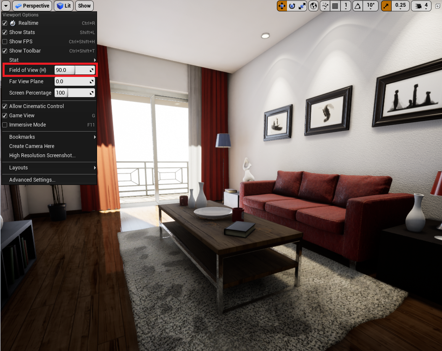Open rotation snap value dropdown 10°

[x=371, y=6]
